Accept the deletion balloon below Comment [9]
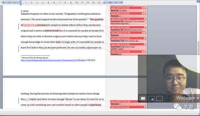200x116 pixels. pos(143,33)
